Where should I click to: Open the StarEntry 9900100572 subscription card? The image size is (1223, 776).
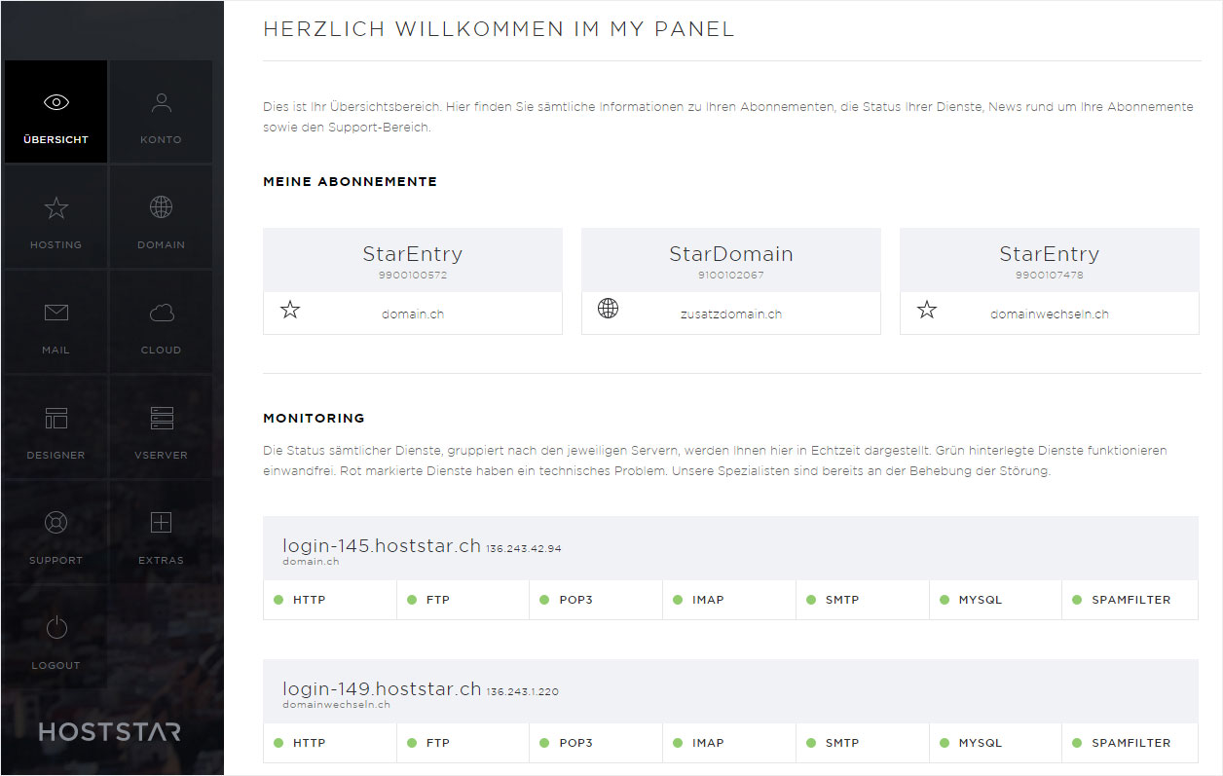coord(413,281)
